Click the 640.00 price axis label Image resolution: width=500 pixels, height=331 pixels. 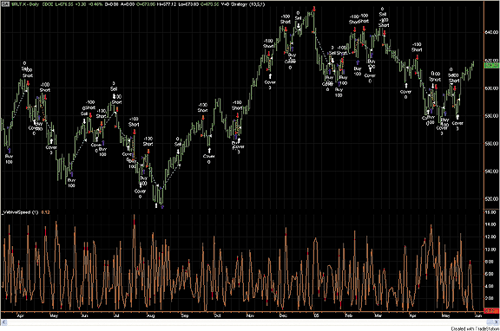pos(491,32)
